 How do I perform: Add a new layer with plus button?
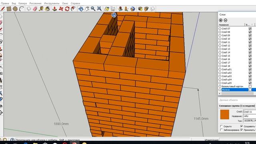[x=220, y=20]
